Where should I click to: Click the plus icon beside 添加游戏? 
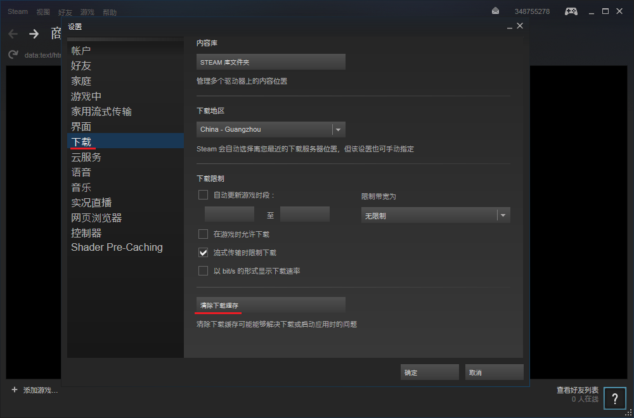(x=15, y=390)
